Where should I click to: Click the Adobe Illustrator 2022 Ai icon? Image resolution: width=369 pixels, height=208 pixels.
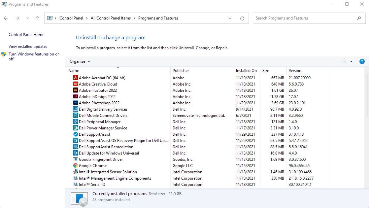(75, 90)
